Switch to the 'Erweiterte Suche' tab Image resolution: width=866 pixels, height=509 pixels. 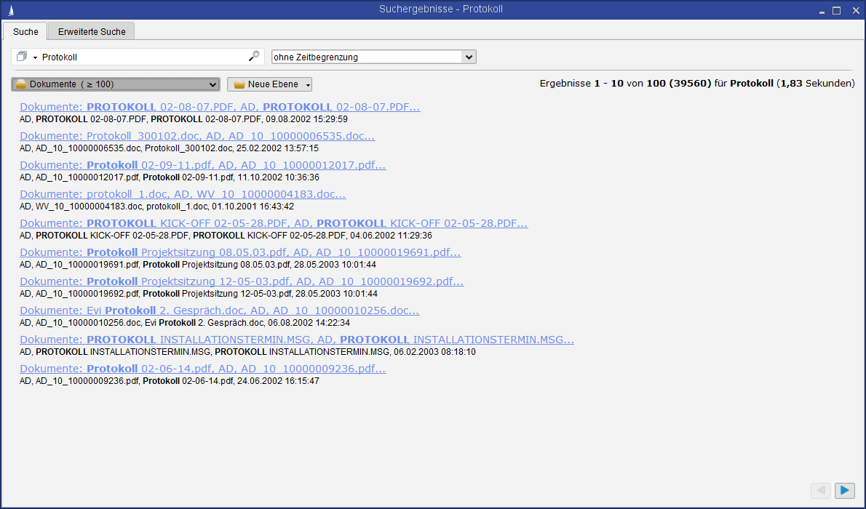point(92,31)
